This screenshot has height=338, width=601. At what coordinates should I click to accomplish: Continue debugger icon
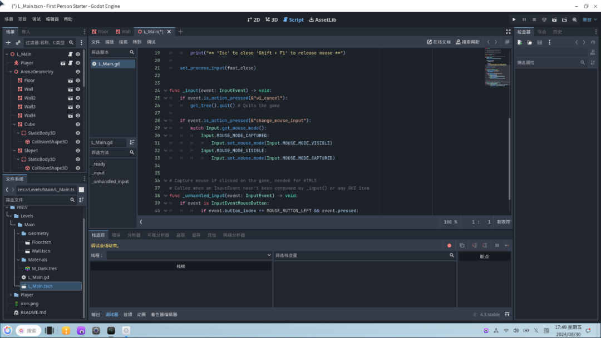(507, 246)
